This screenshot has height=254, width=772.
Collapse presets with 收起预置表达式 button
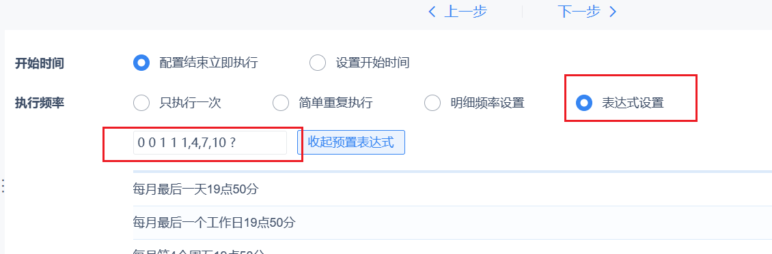[350, 142]
